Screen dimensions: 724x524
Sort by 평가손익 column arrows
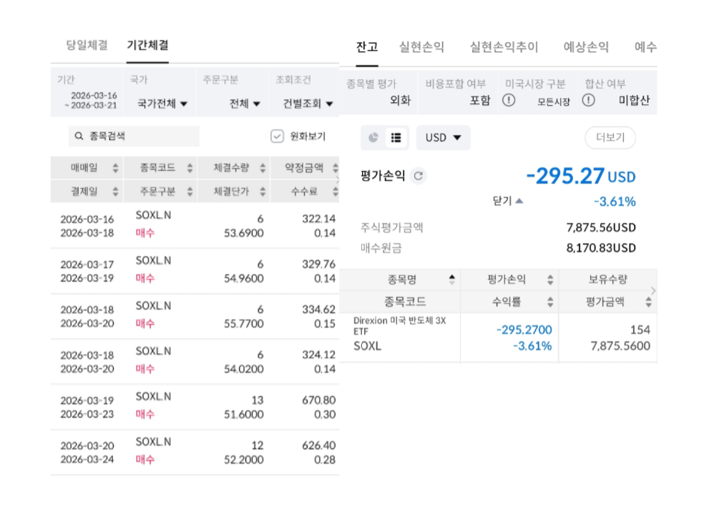click(550, 280)
